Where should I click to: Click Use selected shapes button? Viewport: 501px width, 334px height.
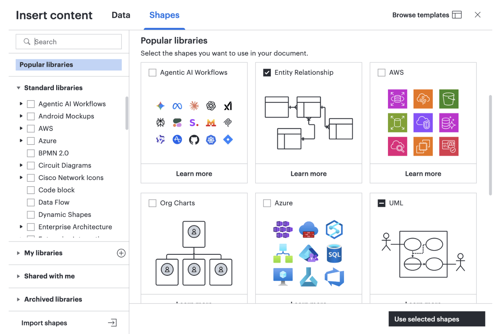[437, 319]
